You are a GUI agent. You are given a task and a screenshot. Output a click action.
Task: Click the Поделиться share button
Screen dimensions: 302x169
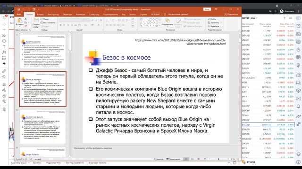click(x=231, y=15)
